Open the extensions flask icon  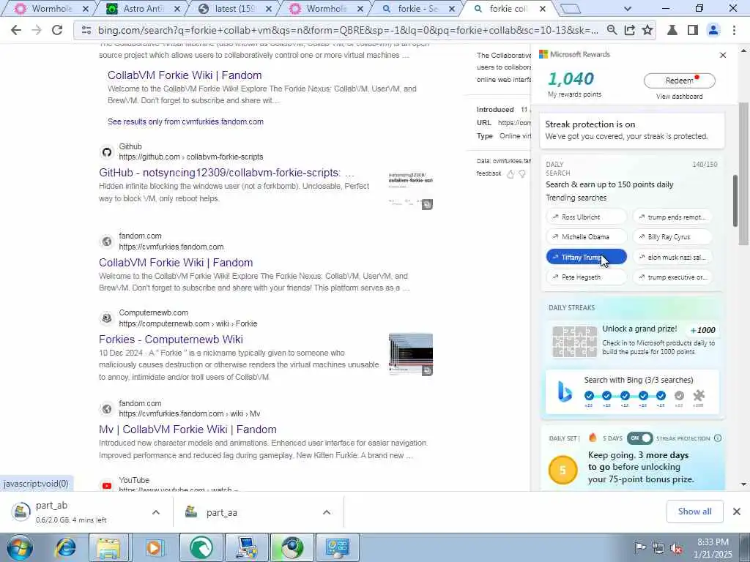point(672,30)
